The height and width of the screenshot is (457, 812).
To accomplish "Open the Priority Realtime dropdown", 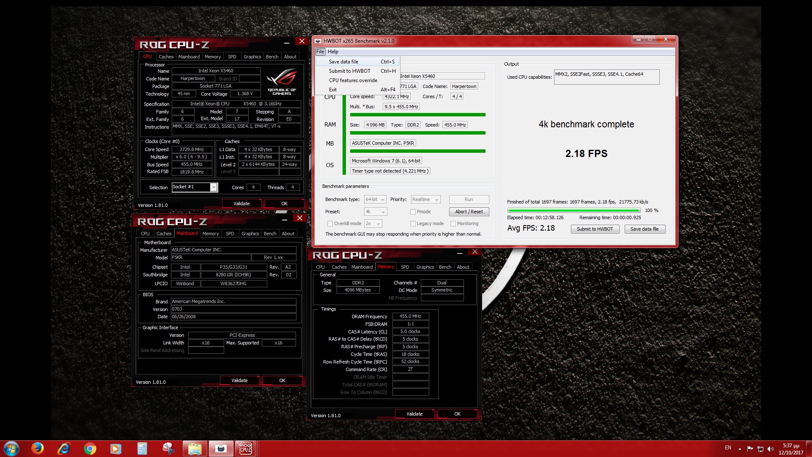I will pyautogui.click(x=425, y=199).
